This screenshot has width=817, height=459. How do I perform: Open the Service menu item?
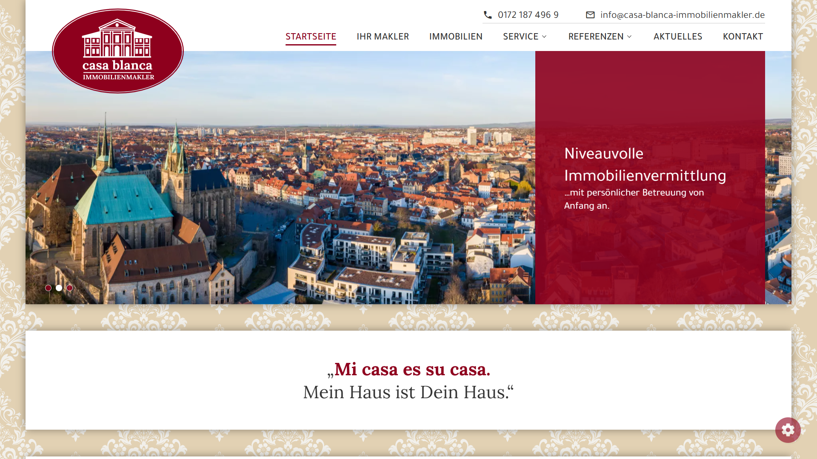pos(520,37)
